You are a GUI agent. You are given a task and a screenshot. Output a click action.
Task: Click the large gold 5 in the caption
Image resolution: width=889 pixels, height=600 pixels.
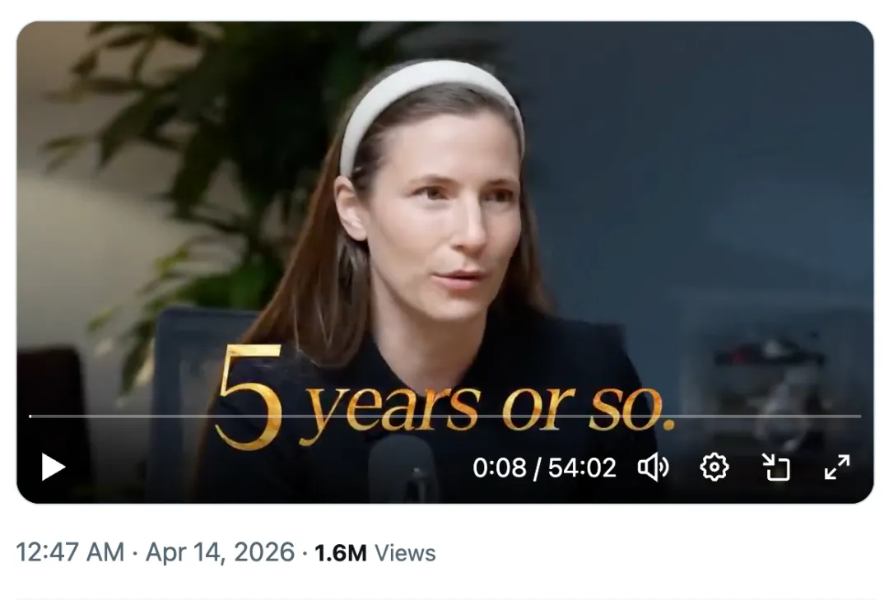pos(250,397)
